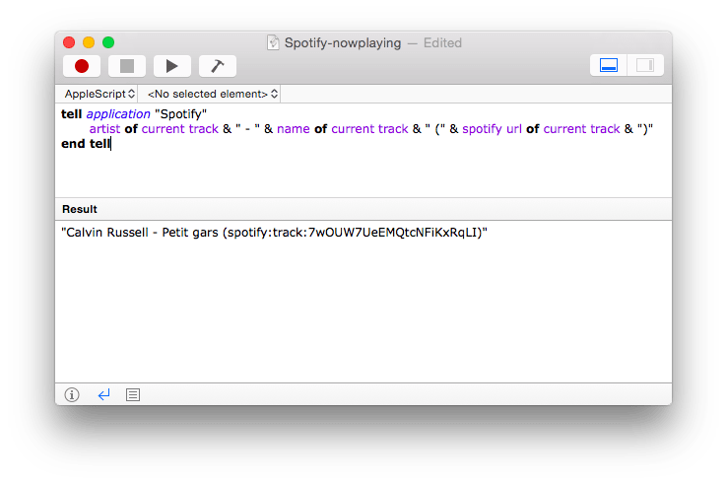727x484 pixels.
Task: Close the window with red button
Action: click(x=69, y=42)
